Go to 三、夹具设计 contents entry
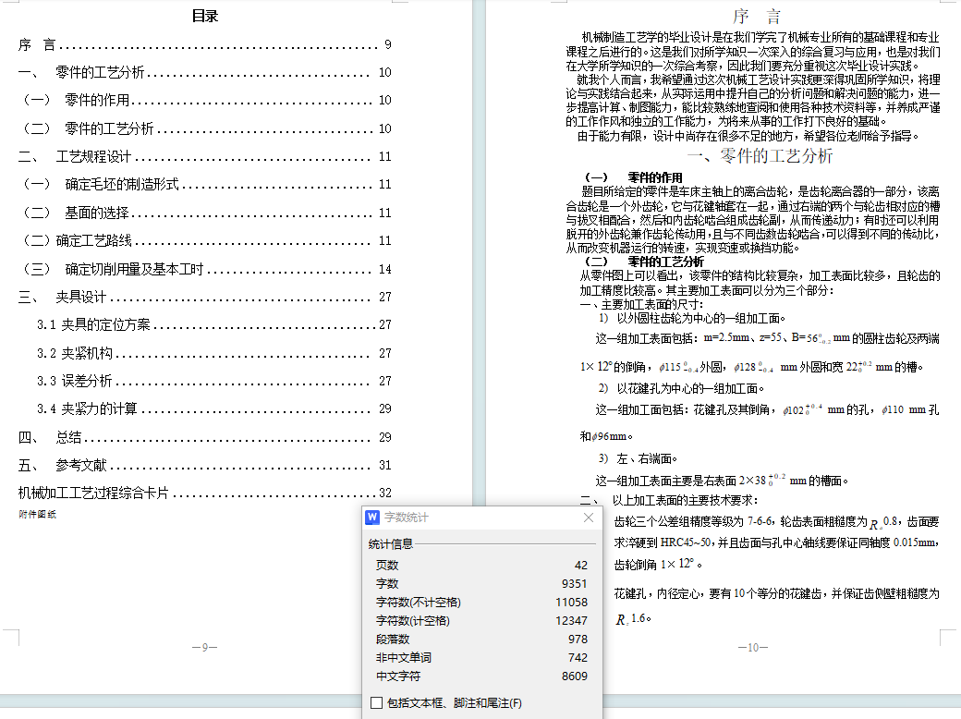This screenshot has width=961, height=719. coord(205,297)
